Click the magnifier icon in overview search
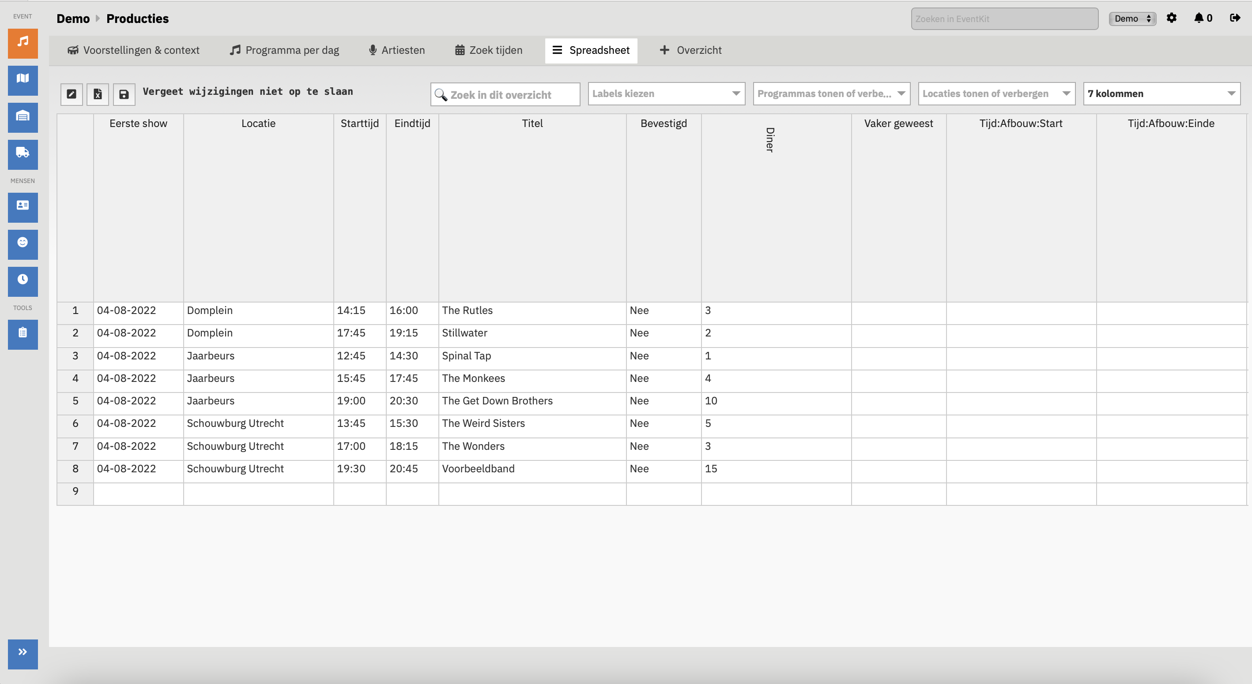 click(440, 94)
